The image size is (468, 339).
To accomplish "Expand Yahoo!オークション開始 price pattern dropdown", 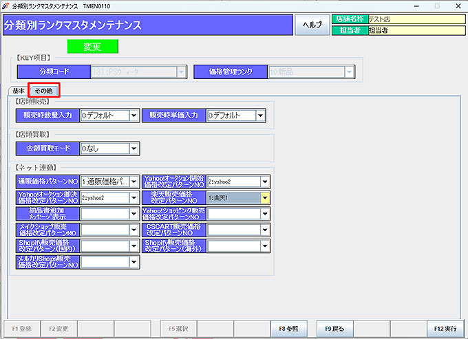I will point(264,182).
